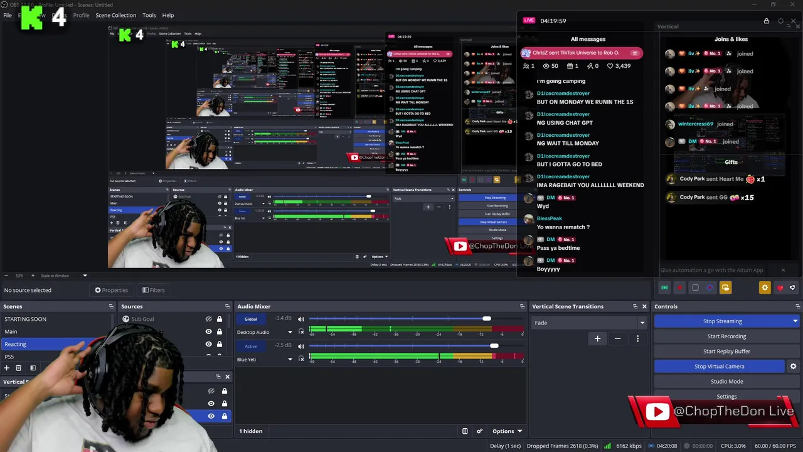803x452 pixels.
Task: Open the Stop Streaming dropdown arrow
Action: [795, 321]
